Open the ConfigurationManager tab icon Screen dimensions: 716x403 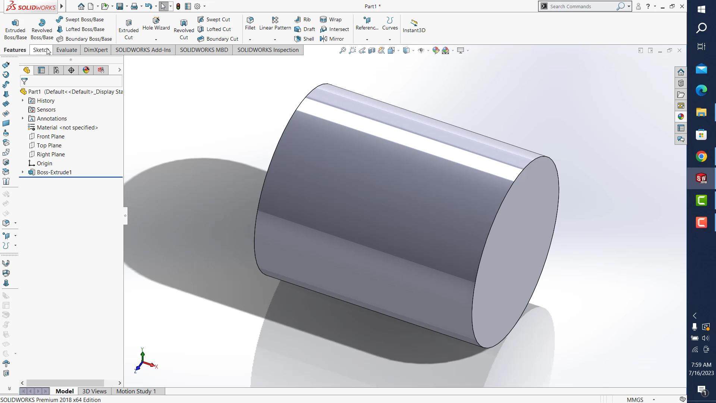tap(56, 70)
